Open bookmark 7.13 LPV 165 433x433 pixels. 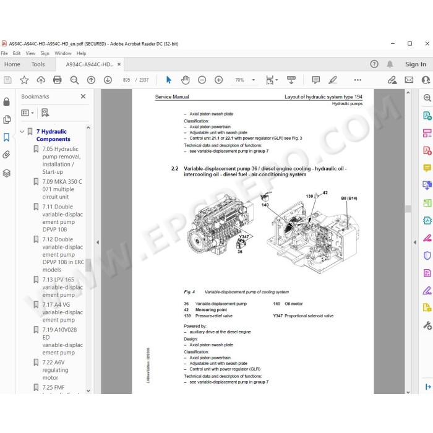pos(62,287)
